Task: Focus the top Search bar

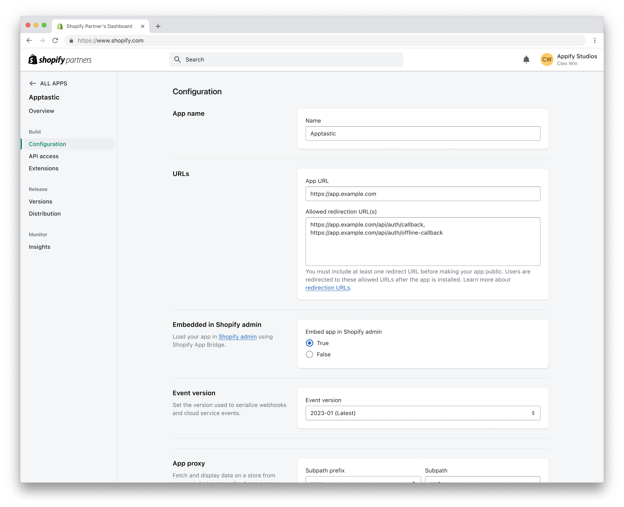Action: (286, 60)
